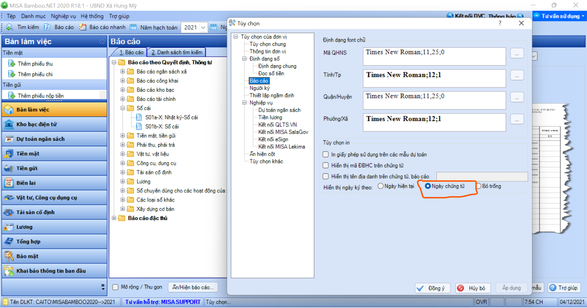Click Ẩn/Hiện báo cáo... button
587x308 pixels.
pos(193,287)
